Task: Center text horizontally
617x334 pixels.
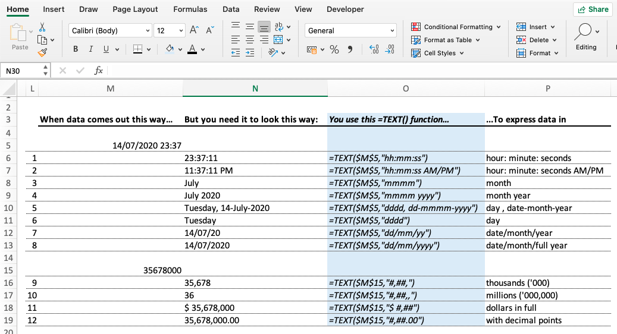Action: tap(250, 40)
